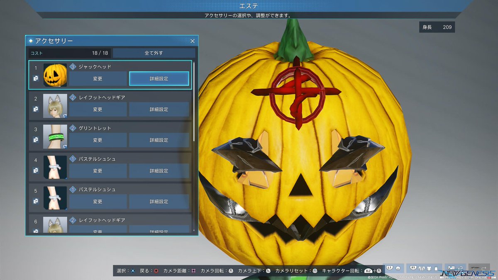Image resolution: width=498 pixels, height=280 pixels.
Task: Click 変更 for レイフットヘッドギア in row 2
Action: 98,110
